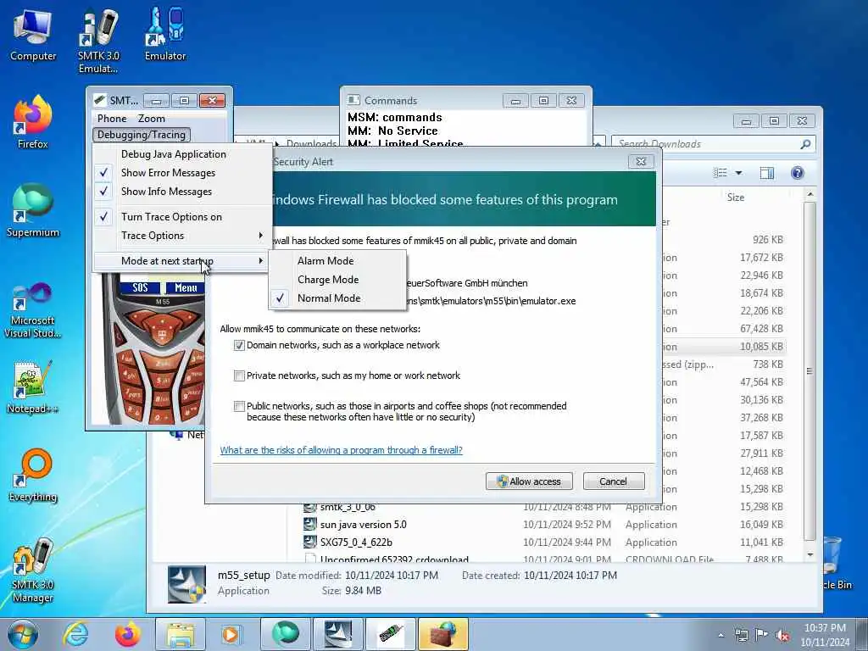Screen dimensions: 868x651
Task: Open the Recycle Bin on the desktop
Action: [835, 563]
